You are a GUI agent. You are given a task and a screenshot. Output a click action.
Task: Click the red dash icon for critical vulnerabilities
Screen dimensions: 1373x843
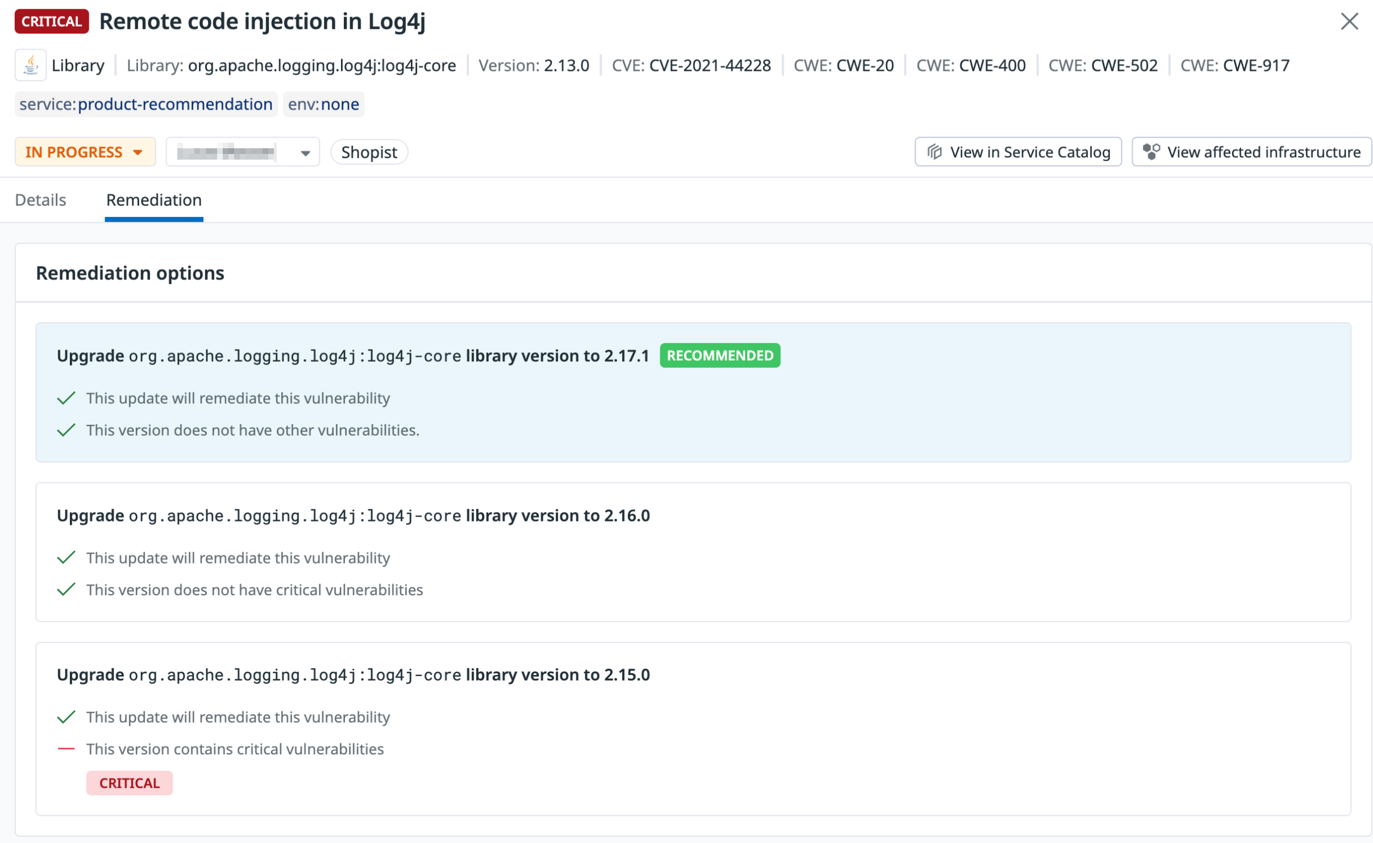(66, 749)
